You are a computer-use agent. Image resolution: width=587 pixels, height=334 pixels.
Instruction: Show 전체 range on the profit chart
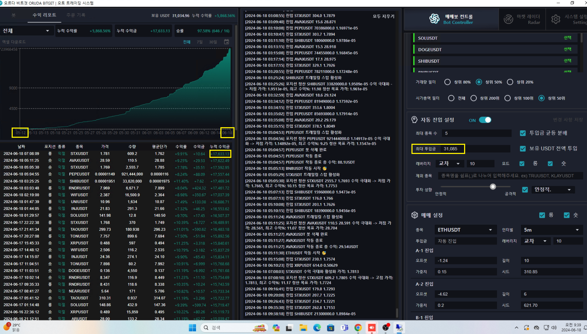186,42
